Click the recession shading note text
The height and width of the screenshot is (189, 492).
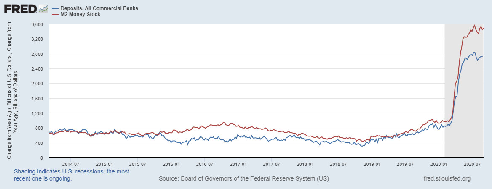pos(72,175)
